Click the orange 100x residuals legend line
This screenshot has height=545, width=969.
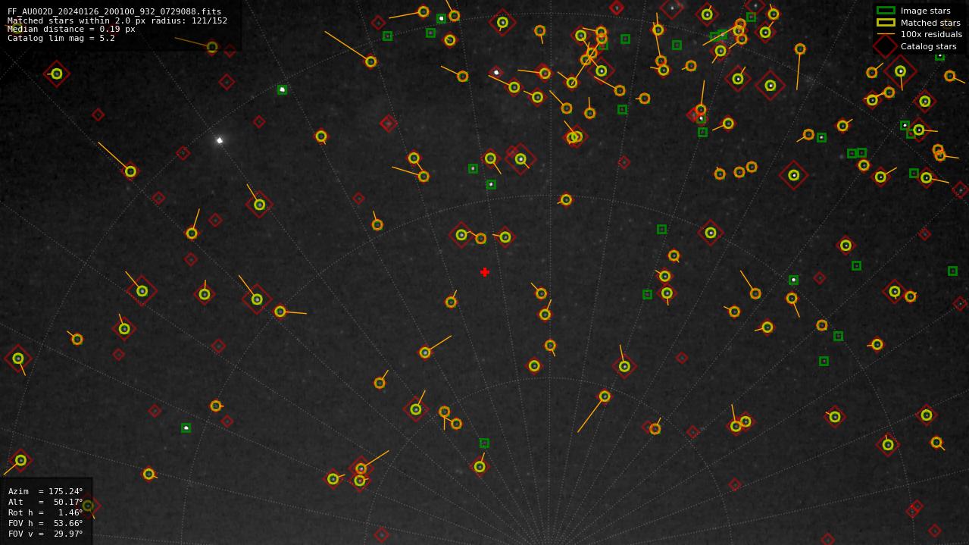886,34
